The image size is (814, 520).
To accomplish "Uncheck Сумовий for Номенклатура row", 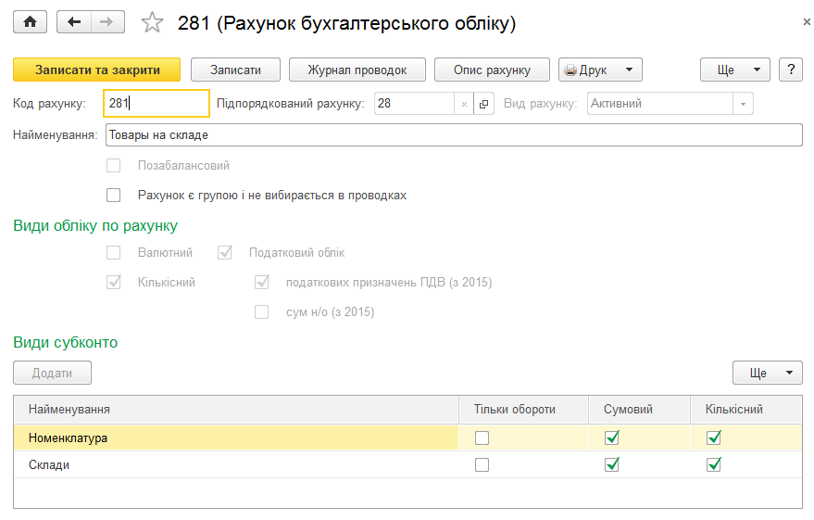I will [612, 438].
